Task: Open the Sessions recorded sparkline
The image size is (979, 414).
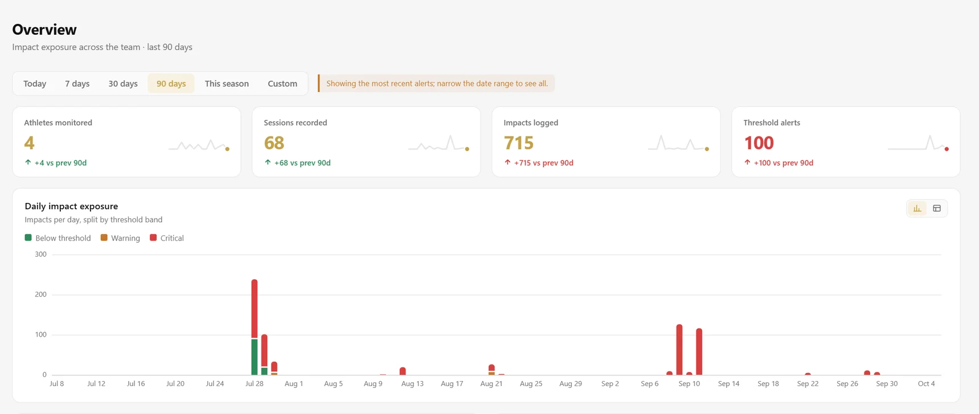Action: [x=439, y=143]
